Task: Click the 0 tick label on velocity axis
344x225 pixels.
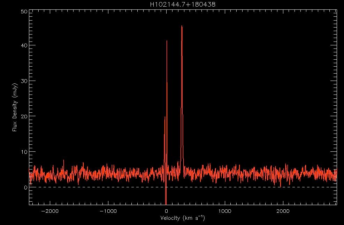Action: point(167,211)
